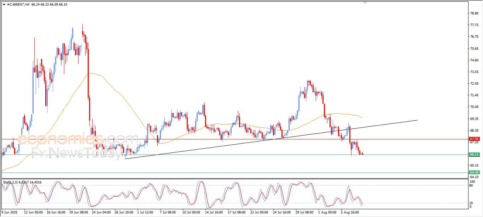The image size is (483, 217).
Task: Click the 74.60 price axis label
Action: (x=474, y=60)
